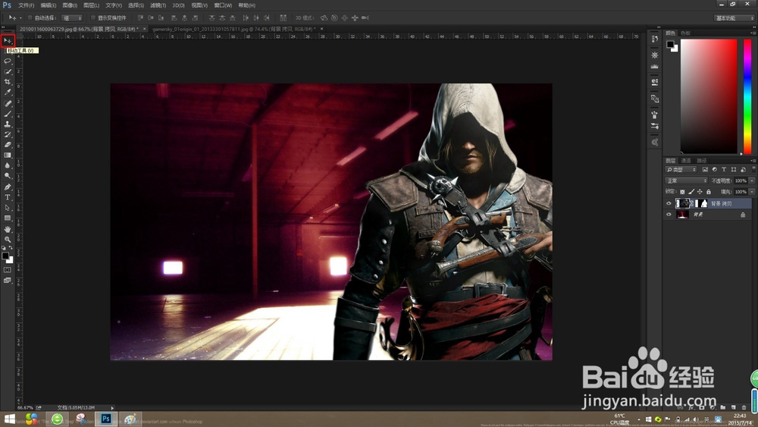Open the 图像(I) menu
The height and width of the screenshot is (427, 758).
pyautogui.click(x=70, y=5)
